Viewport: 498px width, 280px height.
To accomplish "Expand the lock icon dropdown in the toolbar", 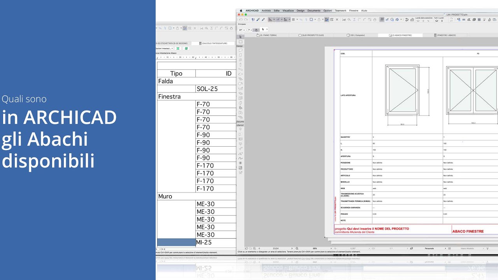I will click(x=323, y=19).
